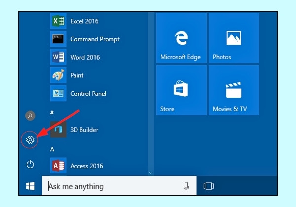Open Command Prompt app icon
The height and width of the screenshot is (207, 296).
click(x=58, y=39)
